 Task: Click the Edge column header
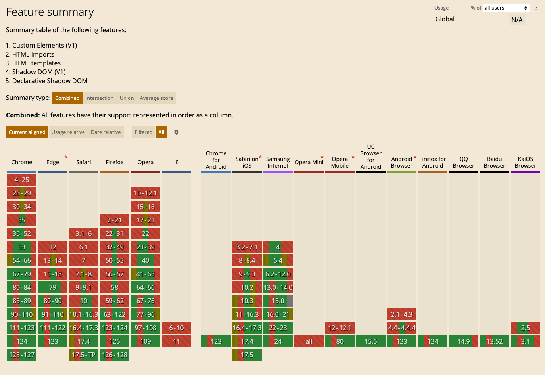coord(53,162)
